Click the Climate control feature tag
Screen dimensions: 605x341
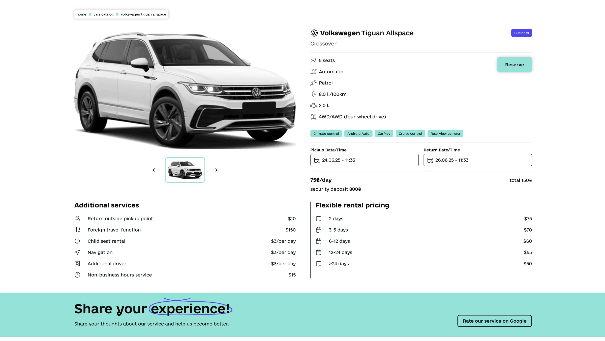[x=326, y=134]
